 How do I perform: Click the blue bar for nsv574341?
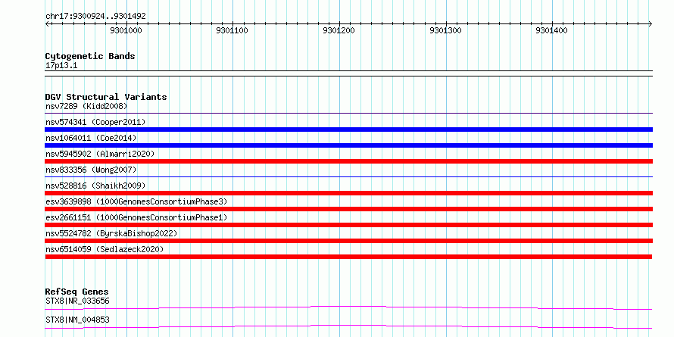point(348,129)
